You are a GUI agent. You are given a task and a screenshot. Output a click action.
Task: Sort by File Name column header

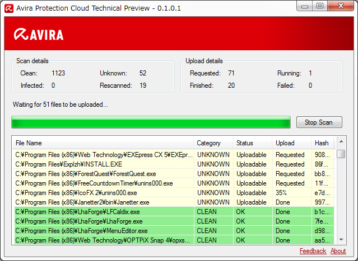(104, 143)
